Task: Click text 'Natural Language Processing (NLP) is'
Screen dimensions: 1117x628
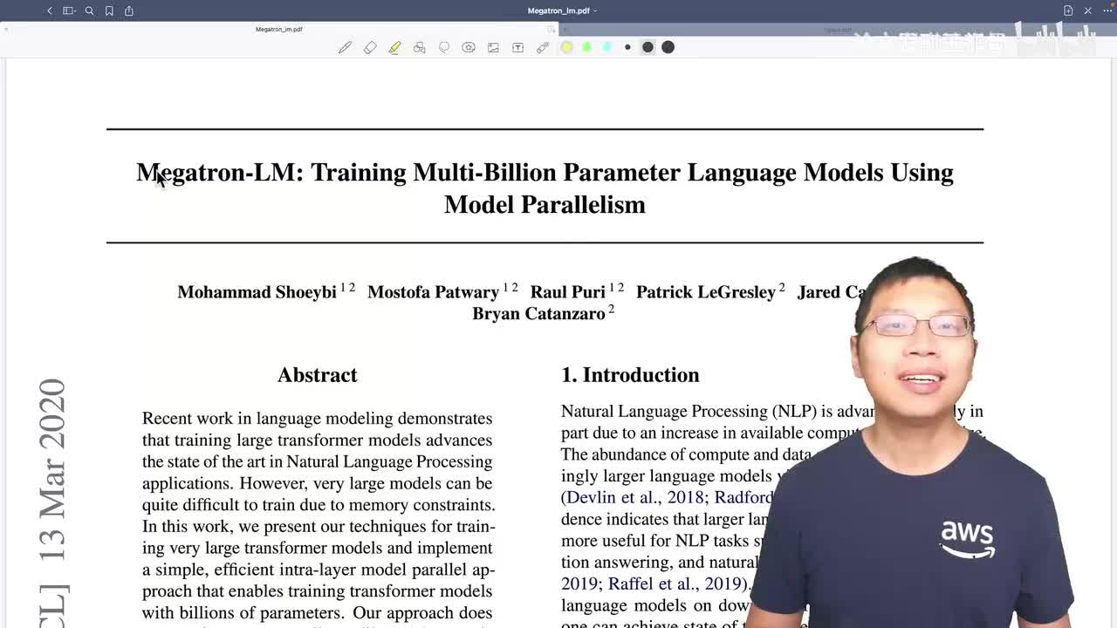Action: (689, 412)
